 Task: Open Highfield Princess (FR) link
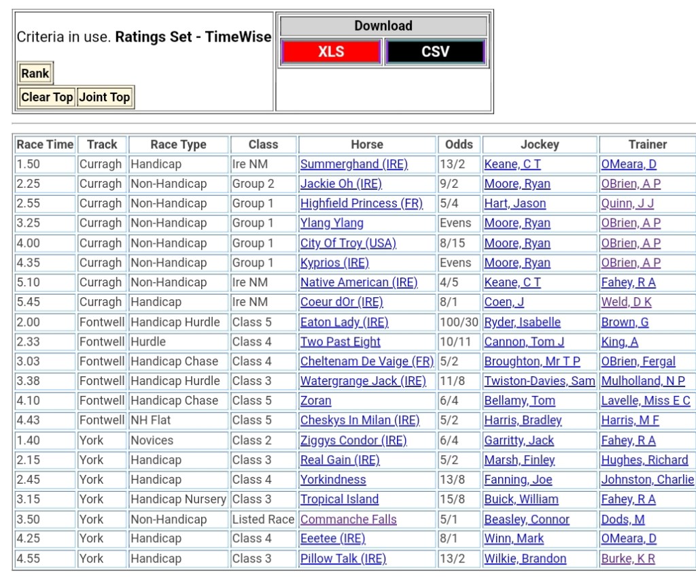(x=361, y=203)
